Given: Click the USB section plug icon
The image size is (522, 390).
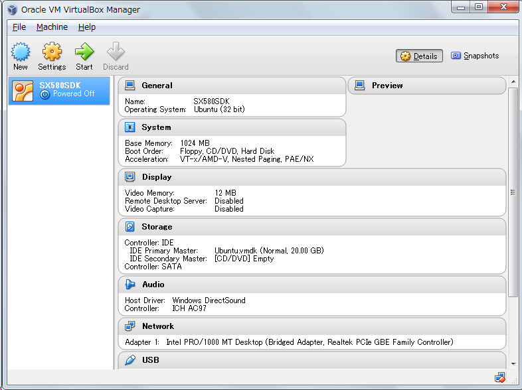Looking at the screenshot, I should tap(130, 360).
